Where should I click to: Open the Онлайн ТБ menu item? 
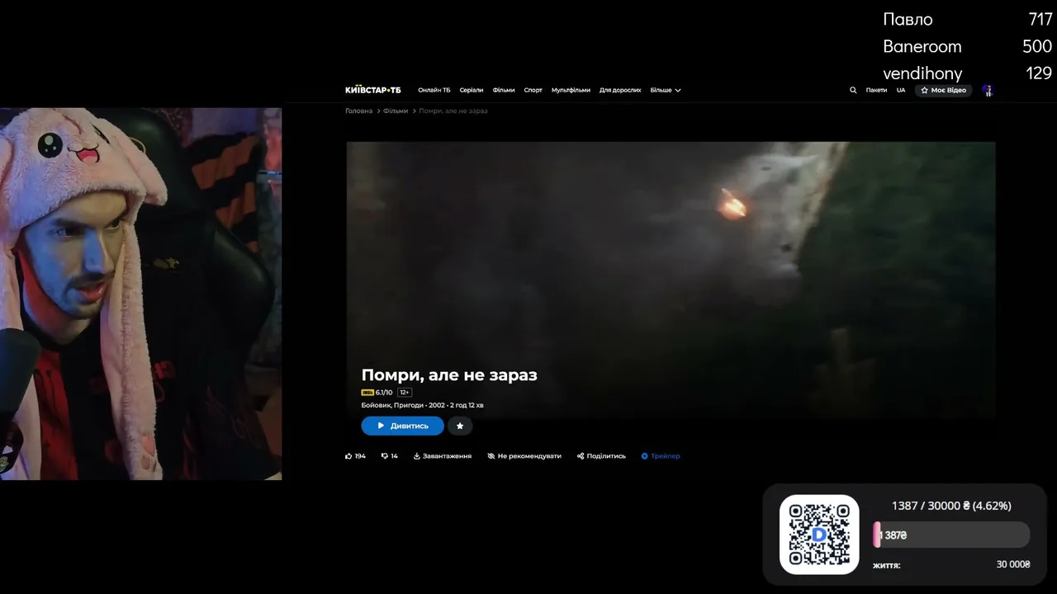click(x=434, y=90)
